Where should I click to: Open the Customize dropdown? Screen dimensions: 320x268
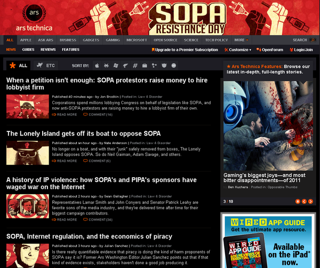coord(238,50)
